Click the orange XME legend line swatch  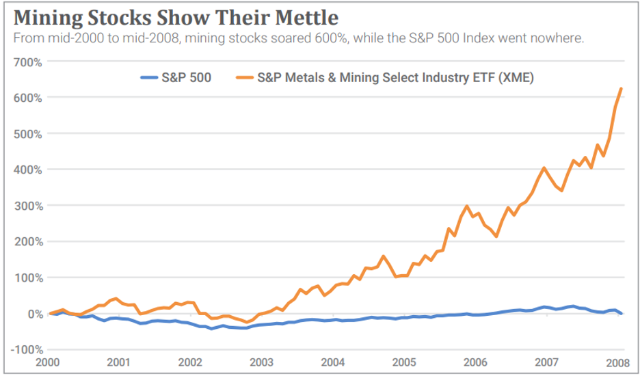coord(242,78)
